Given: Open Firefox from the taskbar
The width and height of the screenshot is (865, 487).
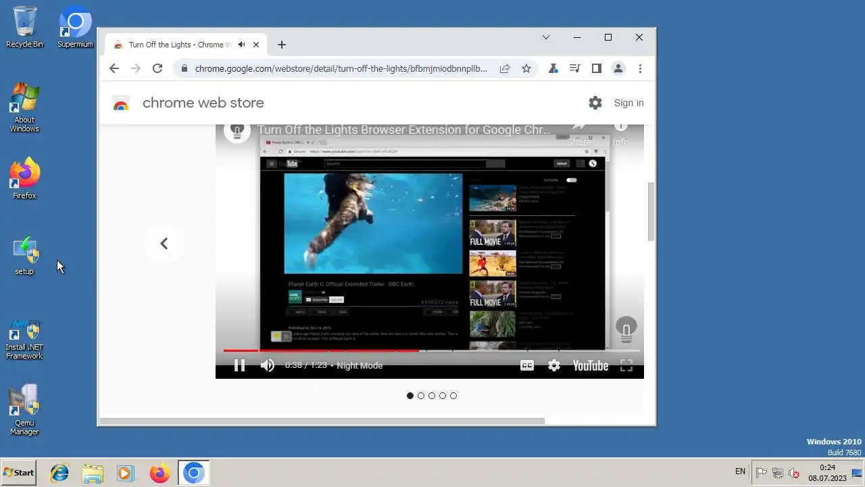Looking at the screenshot, I should click(x=159, y=473).
